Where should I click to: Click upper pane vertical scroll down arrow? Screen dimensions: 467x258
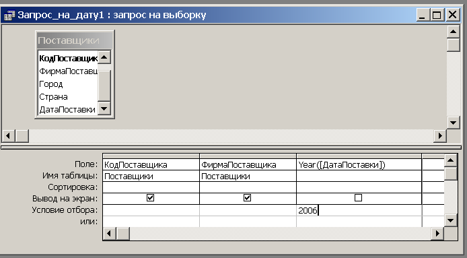454,123
